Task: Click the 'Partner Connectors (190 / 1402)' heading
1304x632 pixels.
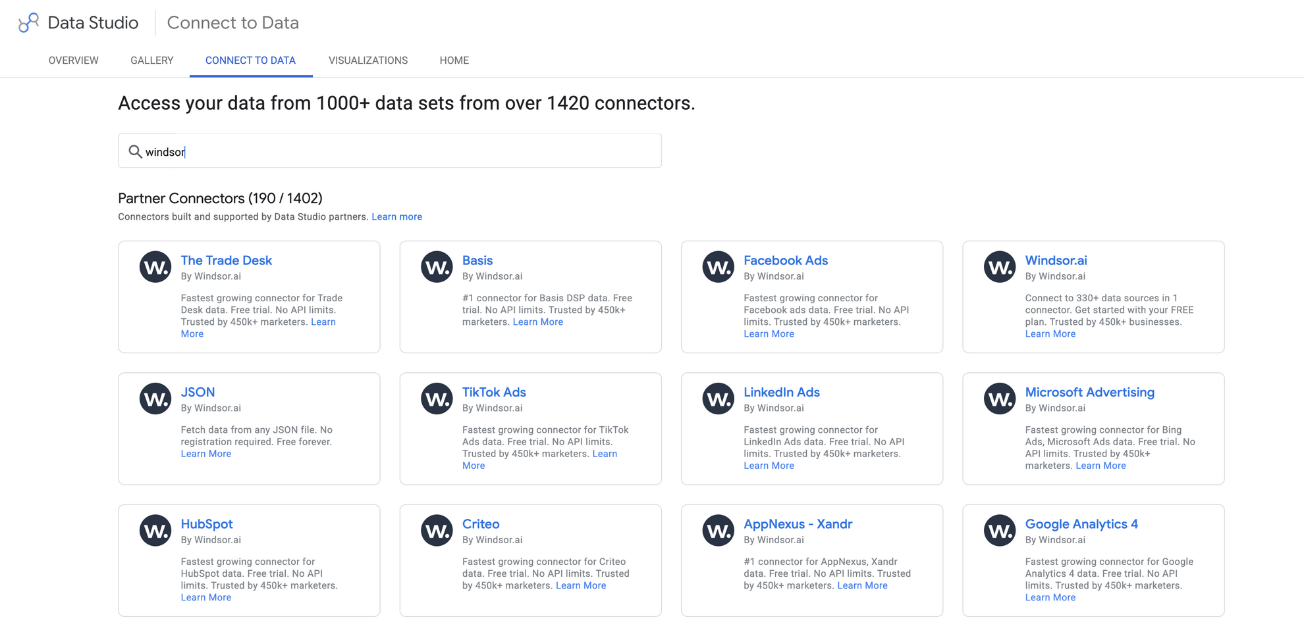Action: (x=220, y=199)
